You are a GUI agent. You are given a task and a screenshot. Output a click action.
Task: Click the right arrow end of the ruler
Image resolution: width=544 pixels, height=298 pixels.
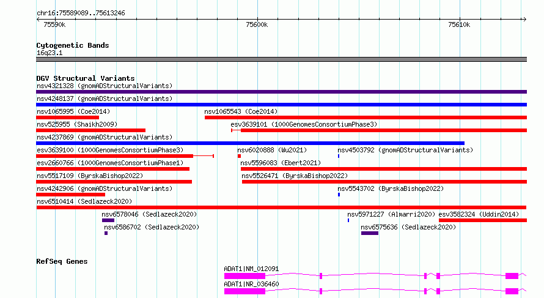coord(524,19)
